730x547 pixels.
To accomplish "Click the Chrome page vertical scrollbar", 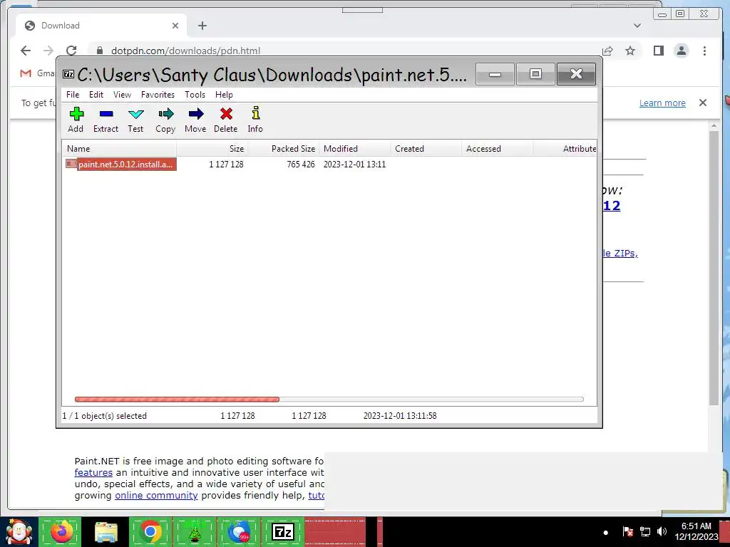I will (714, 268).
